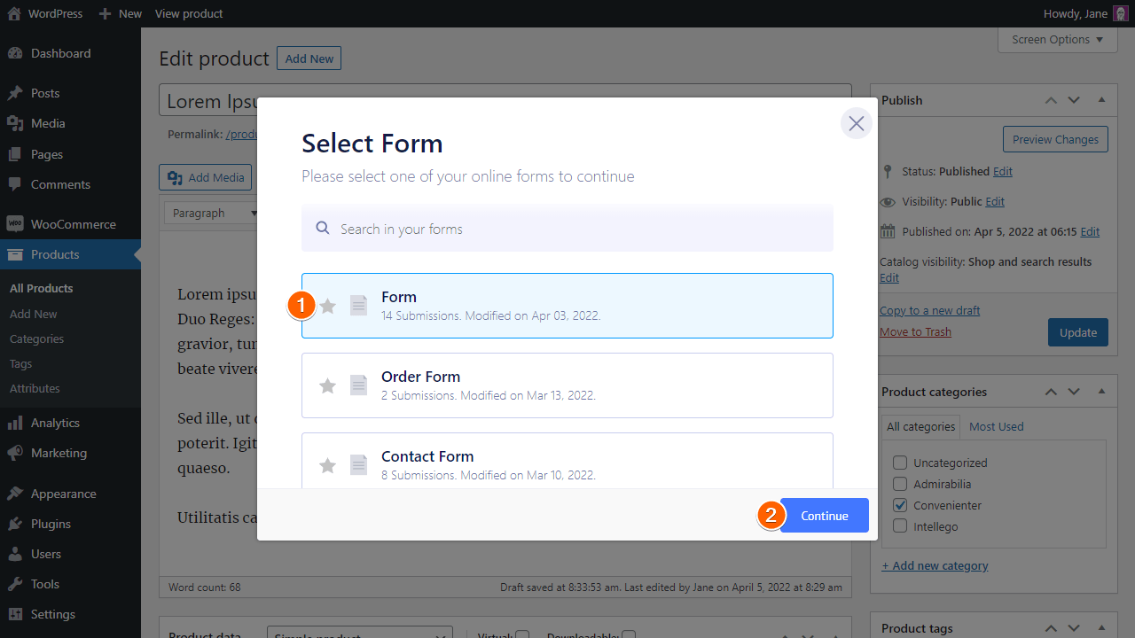The image size is (1135, 638).
Task: Collapse the Product categories panel
Action: 1101,391
